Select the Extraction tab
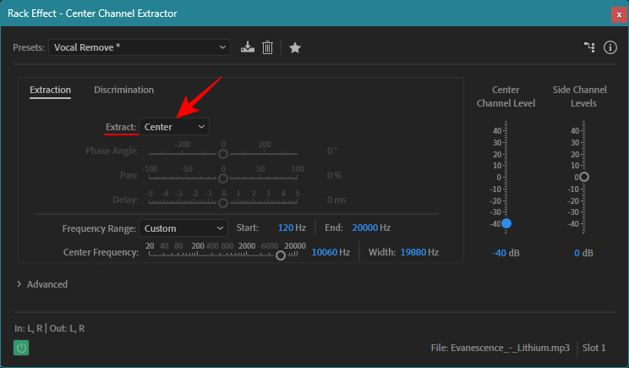The height and width of the screenshot is (368, 629). 50,90
